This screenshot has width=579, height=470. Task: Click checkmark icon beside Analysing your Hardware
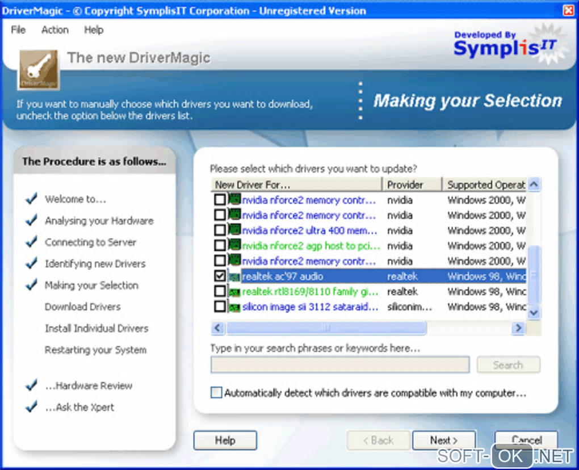pos(31,220)
